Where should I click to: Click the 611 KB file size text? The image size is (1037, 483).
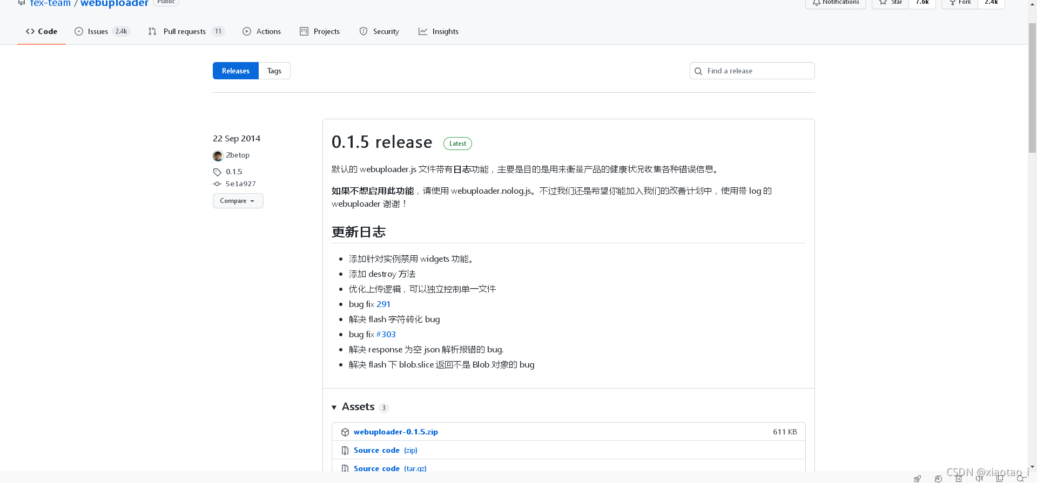[x=785, y=432]
